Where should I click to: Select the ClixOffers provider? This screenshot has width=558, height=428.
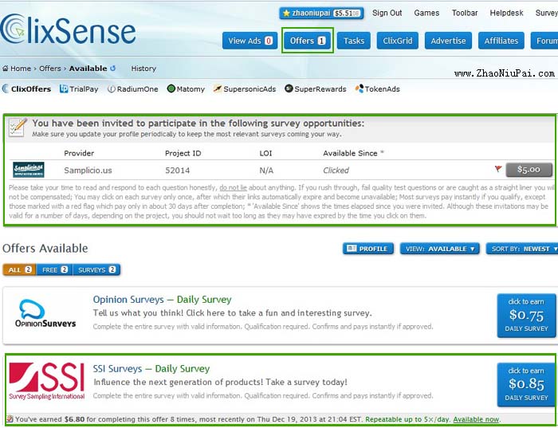tap(26, 89)
